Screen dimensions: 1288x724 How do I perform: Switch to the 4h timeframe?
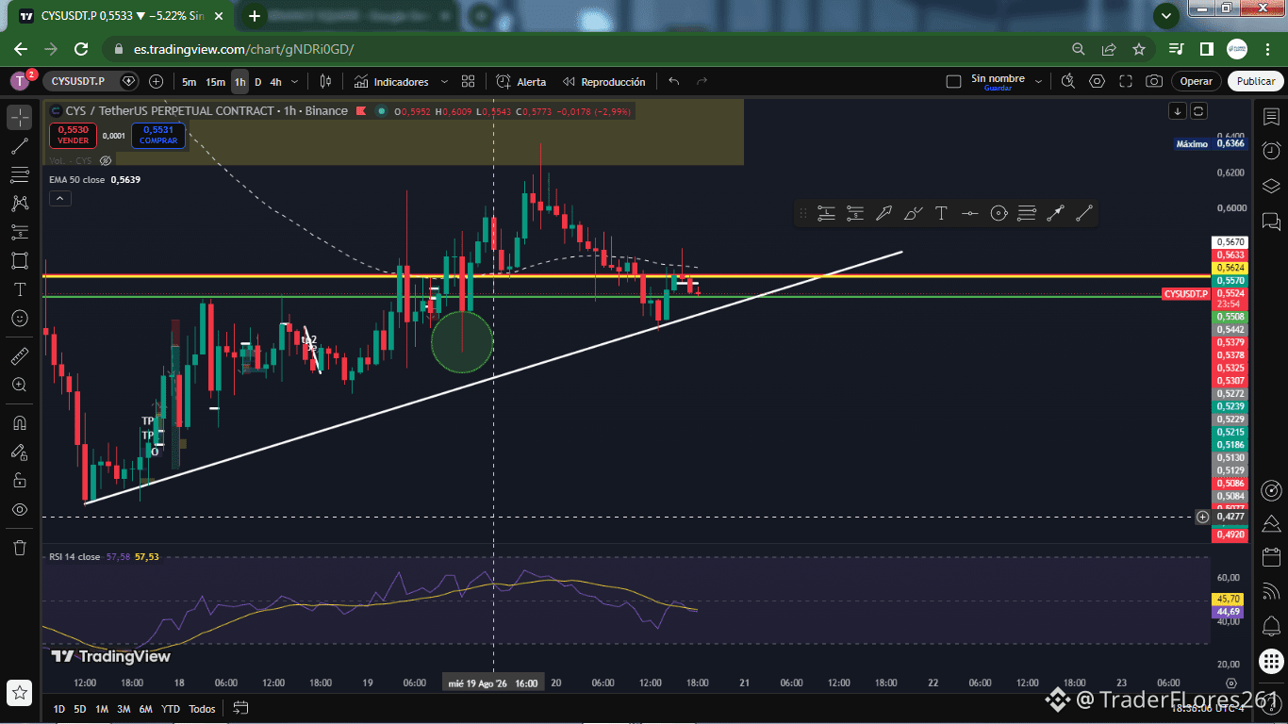tap(275, 82)
